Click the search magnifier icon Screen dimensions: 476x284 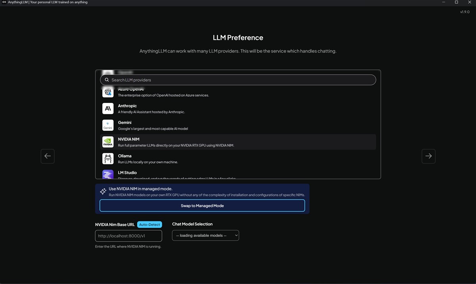(x=107, y=80)
